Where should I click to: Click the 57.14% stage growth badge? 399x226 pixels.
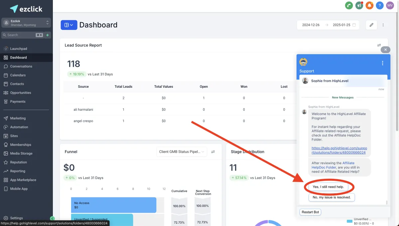[x=239, y=178]
